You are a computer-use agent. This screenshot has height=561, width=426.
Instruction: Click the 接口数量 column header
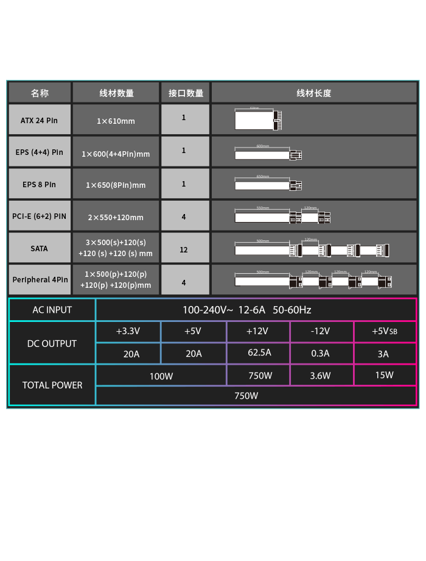pyautogui.click(x=186, y=93)
